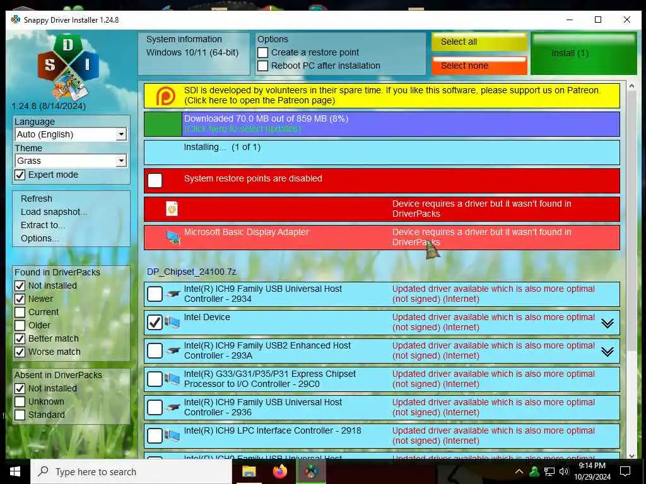Open the taskbar clock showing 9:14 PM
This screenshot has height=484, width=646.
coord(592,471)
